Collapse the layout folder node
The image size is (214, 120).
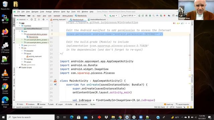point(22,54)
